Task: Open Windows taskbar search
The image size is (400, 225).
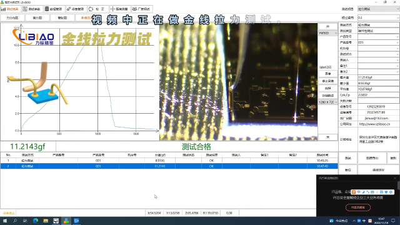Action: coord(15,221)
